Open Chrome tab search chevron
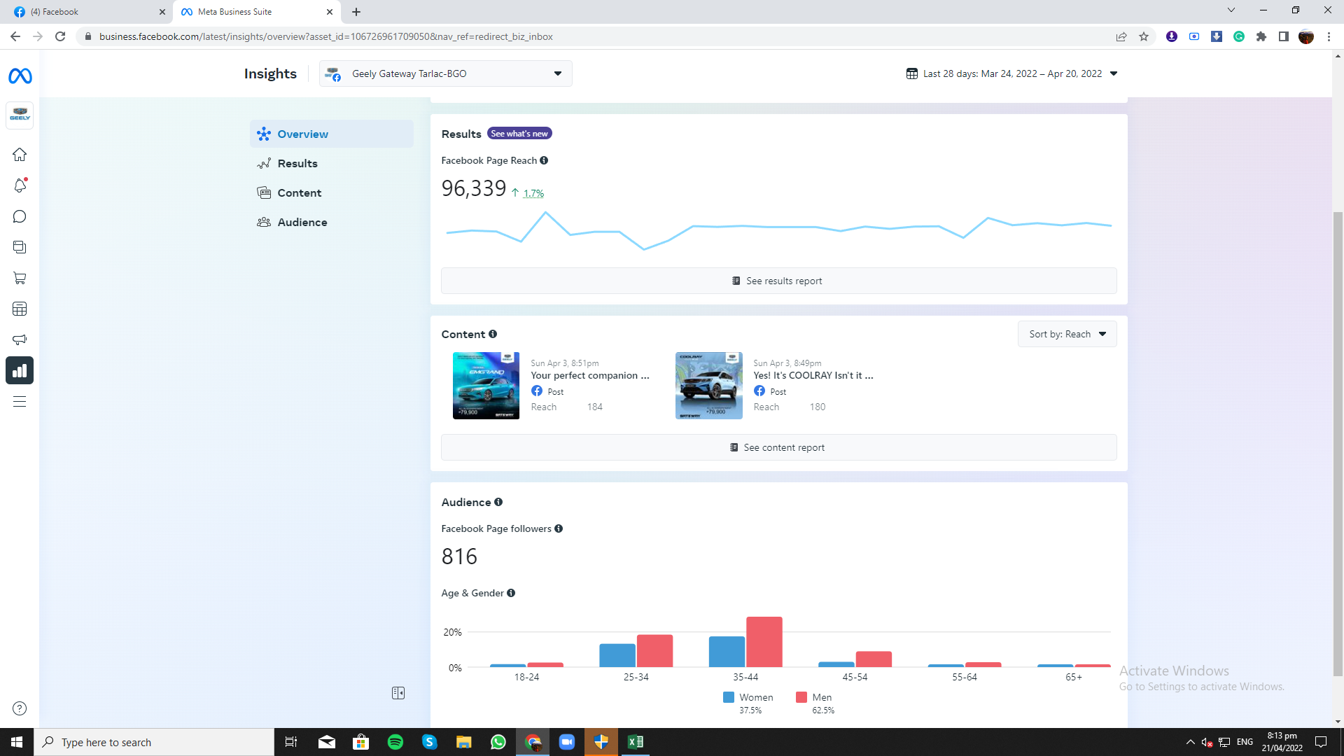 tap(1231, 10)
